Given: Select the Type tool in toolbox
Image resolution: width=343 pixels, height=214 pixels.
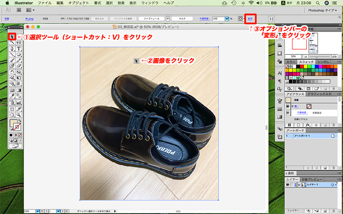Looking at the screenshot, I should (19, 48).
